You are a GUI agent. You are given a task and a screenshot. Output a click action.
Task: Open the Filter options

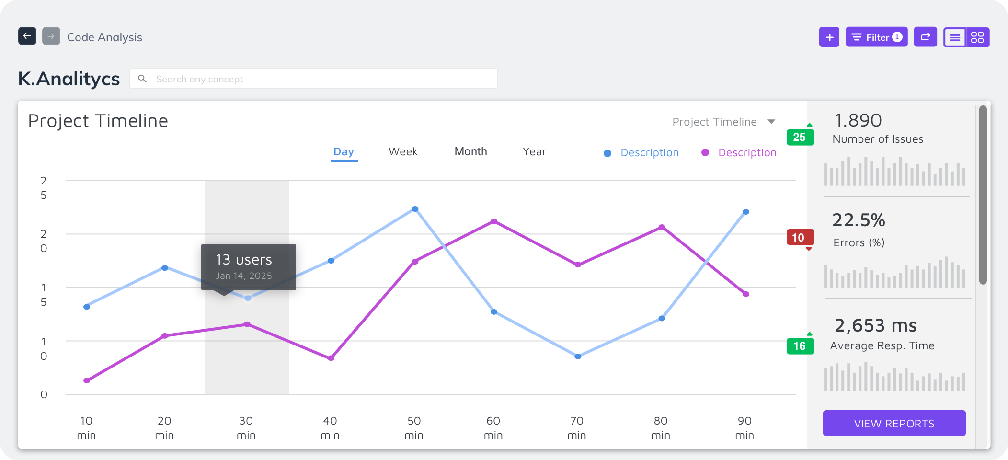pos(876,37)
